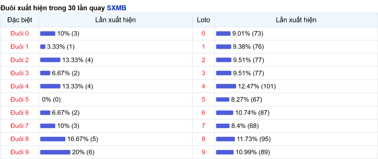378x159 pixels.
Task: Select Loto number 0
Action: click(x=203, y=33)
